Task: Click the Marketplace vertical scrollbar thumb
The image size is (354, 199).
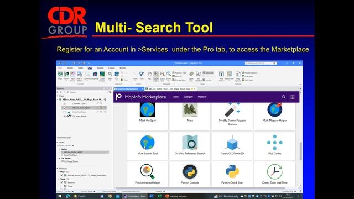Action: pyautogui.click(x=300, y=151)
